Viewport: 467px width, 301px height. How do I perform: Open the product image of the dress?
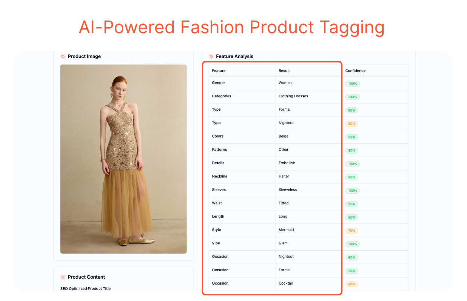point(123,159)
